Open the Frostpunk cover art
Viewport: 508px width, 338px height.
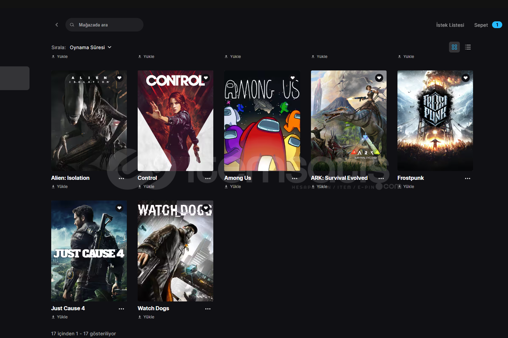435,121
